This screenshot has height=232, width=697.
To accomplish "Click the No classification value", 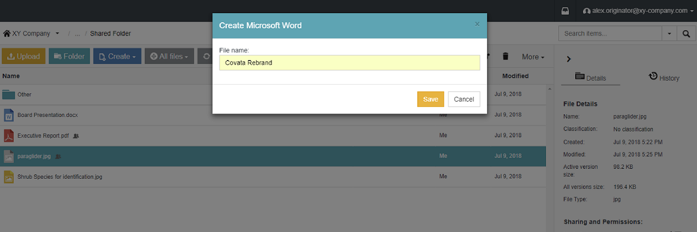I will (633, 129).
